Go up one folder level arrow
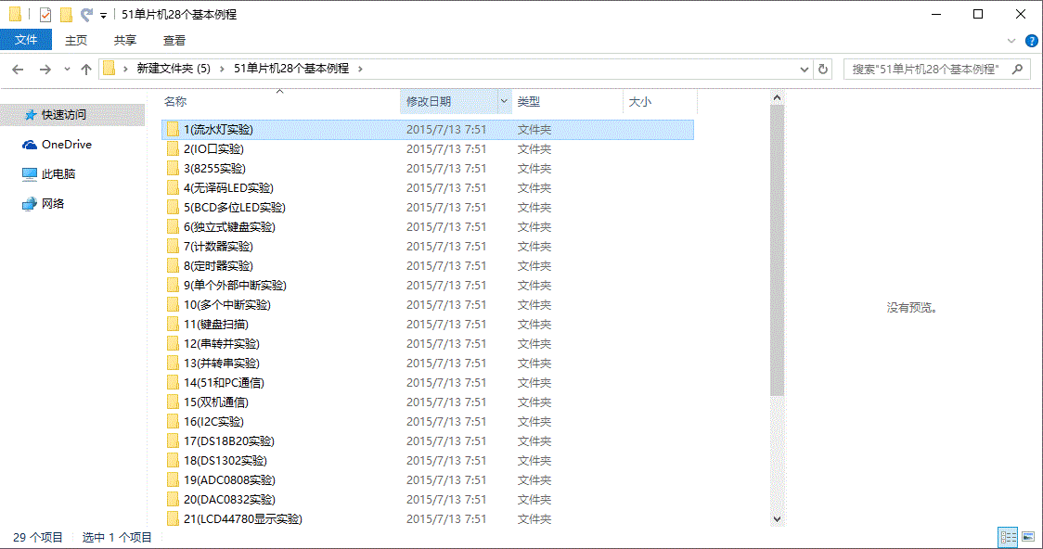The height and width of the screenshot is (549, 1043). 85,69
